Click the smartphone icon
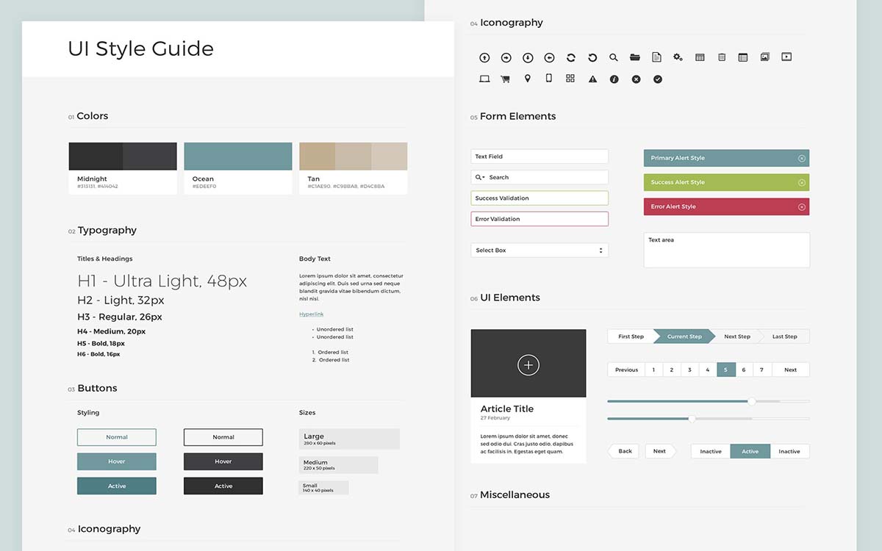The width and height of the screenshot is (882, 551). (x=549, y=79)
